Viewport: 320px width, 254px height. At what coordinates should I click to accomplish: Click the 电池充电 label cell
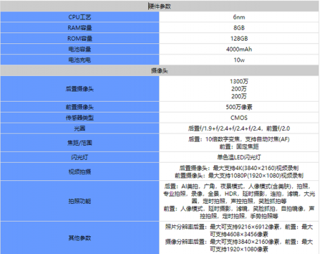[x=80, y=60]
